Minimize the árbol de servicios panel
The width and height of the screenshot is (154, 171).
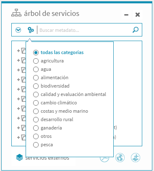click(x=126, y=15)
